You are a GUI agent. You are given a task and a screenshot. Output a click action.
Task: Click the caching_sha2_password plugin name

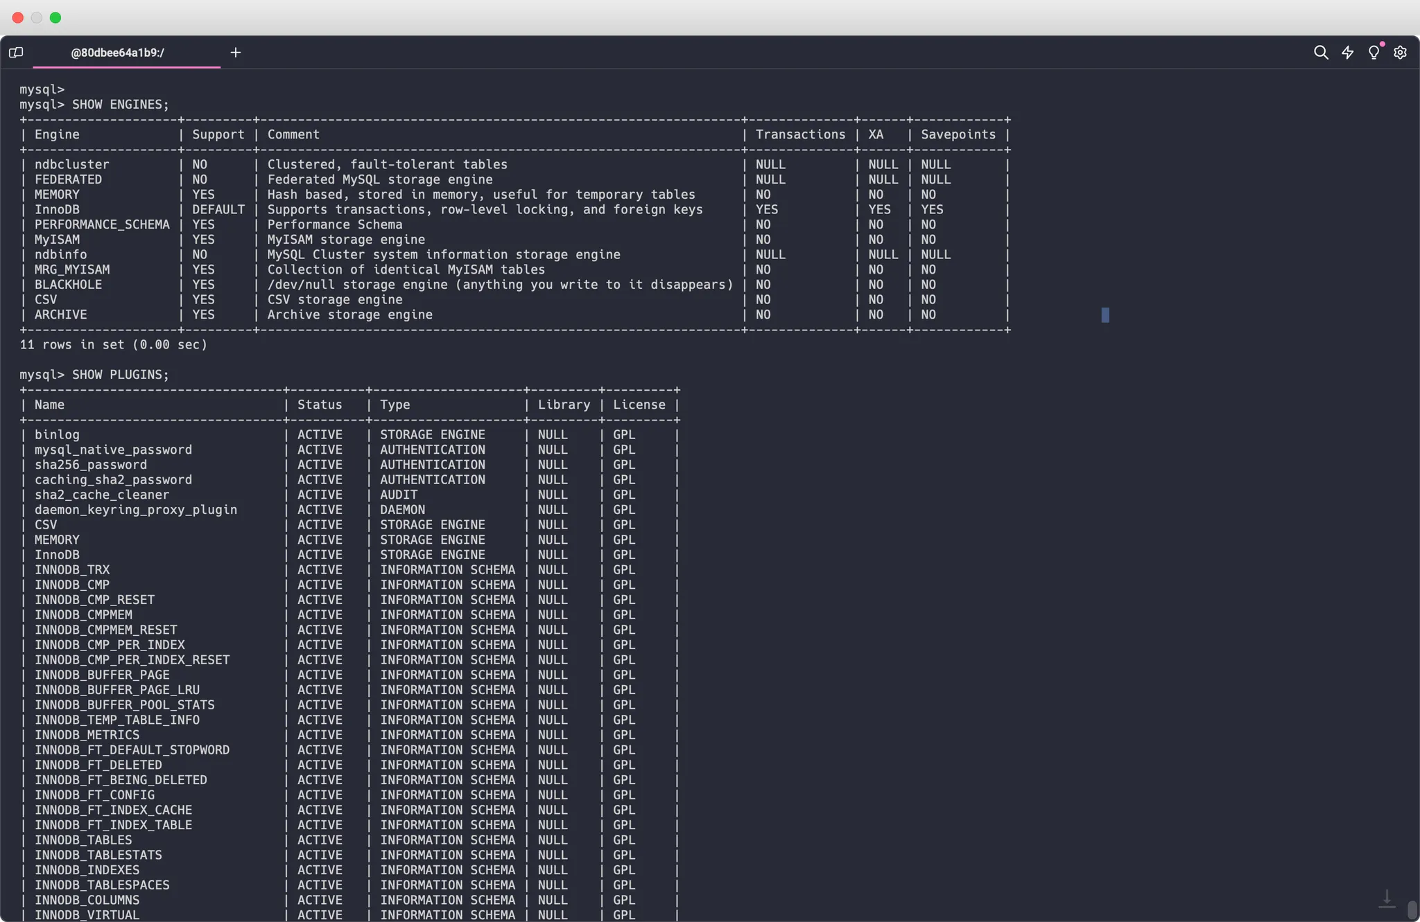pos(113,479)
